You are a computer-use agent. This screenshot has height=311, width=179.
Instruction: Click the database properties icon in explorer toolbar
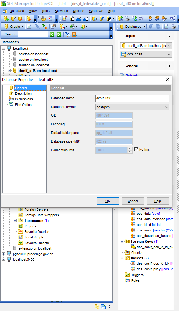(54, 27)
